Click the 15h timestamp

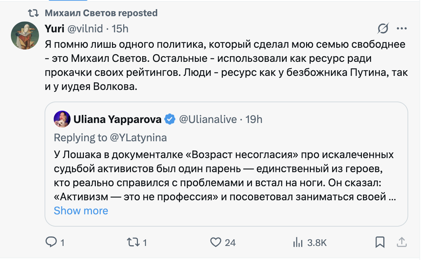coord(120,28)
